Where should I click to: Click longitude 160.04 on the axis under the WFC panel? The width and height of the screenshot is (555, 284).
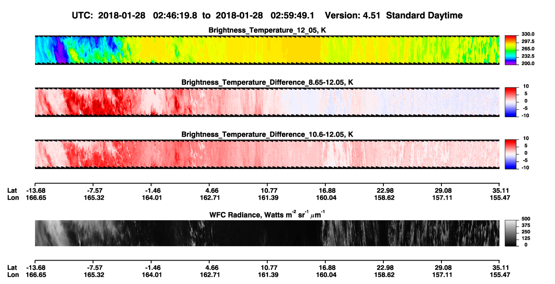(327, 275)
